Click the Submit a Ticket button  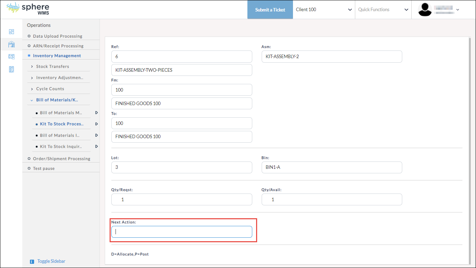270,10
